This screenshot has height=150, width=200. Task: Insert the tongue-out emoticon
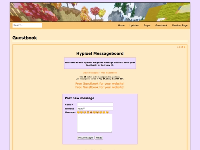click(94, 112)
